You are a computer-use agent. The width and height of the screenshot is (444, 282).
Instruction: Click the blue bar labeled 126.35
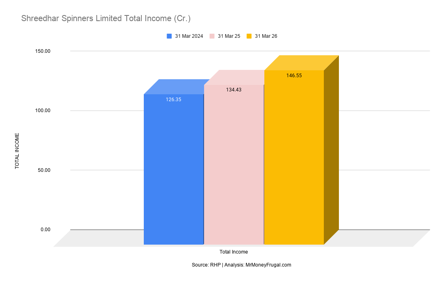coord(174,169)
